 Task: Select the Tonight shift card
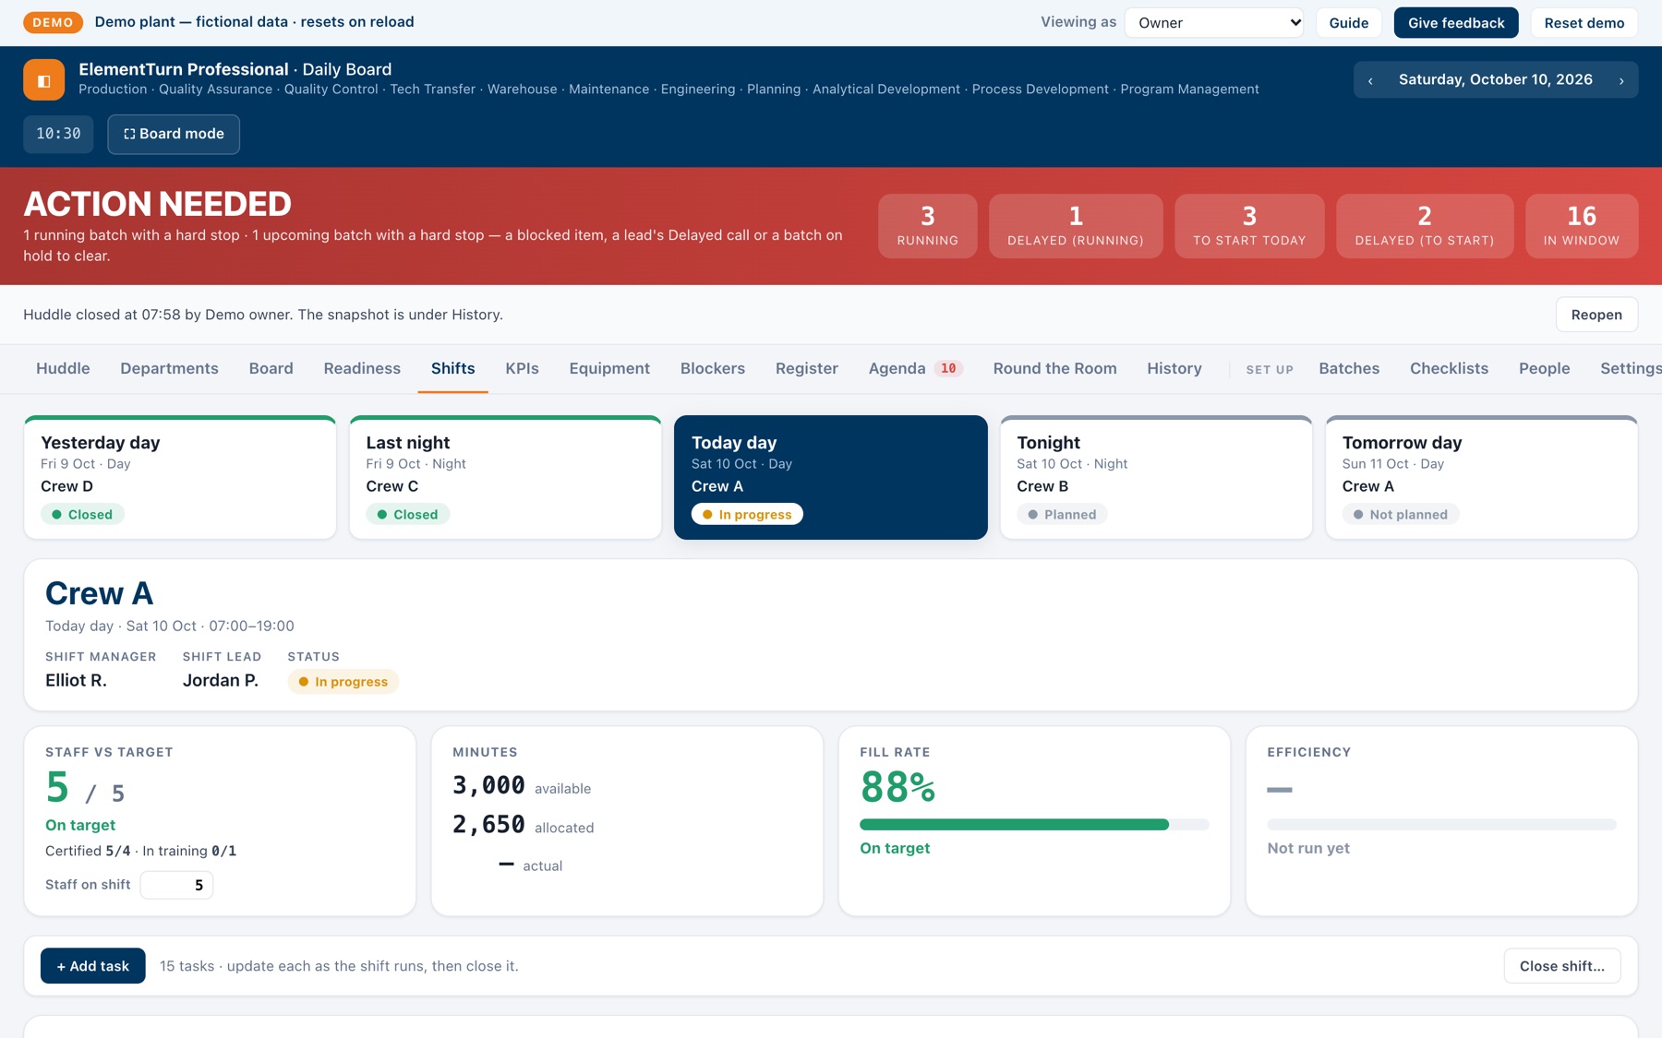(1156, 477)
